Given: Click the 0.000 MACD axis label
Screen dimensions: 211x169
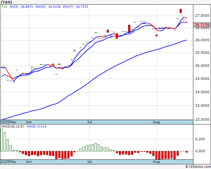Looking at the screenshot, I should point(200,151).
